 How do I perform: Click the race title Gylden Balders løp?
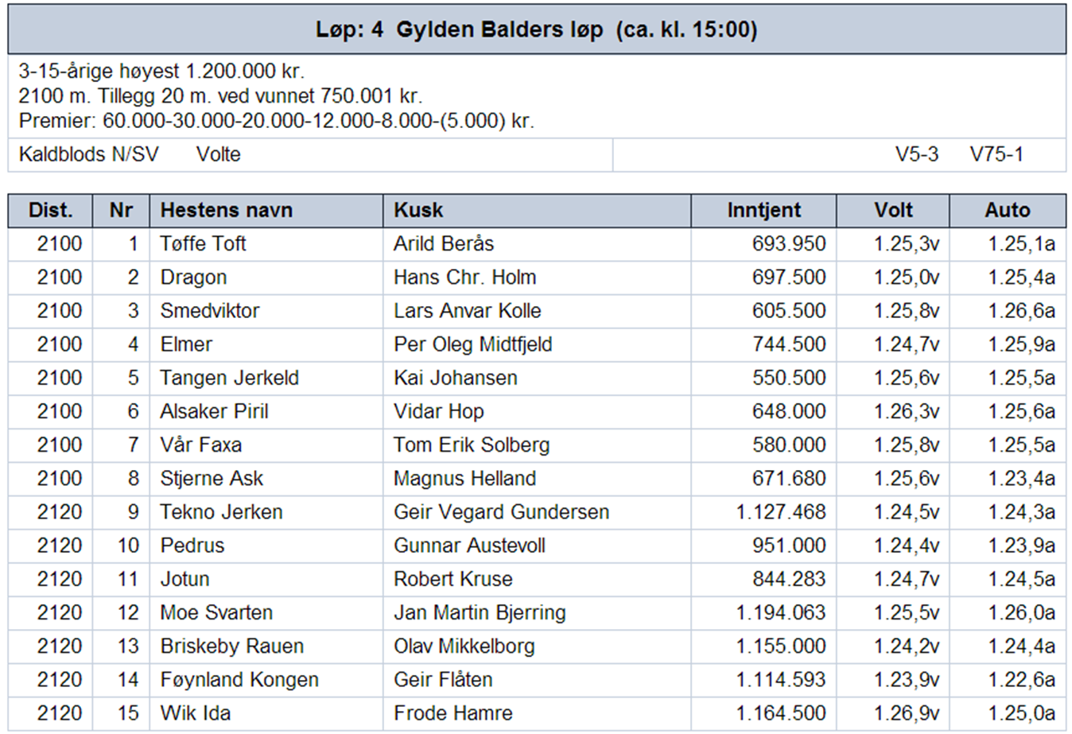(x=499, y=30)
